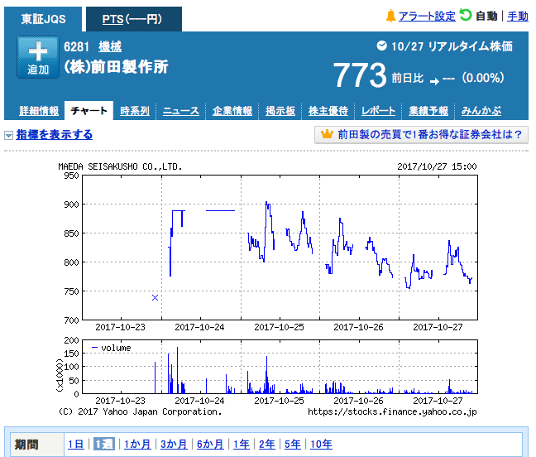Click the X marker on price chart
Screen dimensions: 536x457
click(155, 297)
